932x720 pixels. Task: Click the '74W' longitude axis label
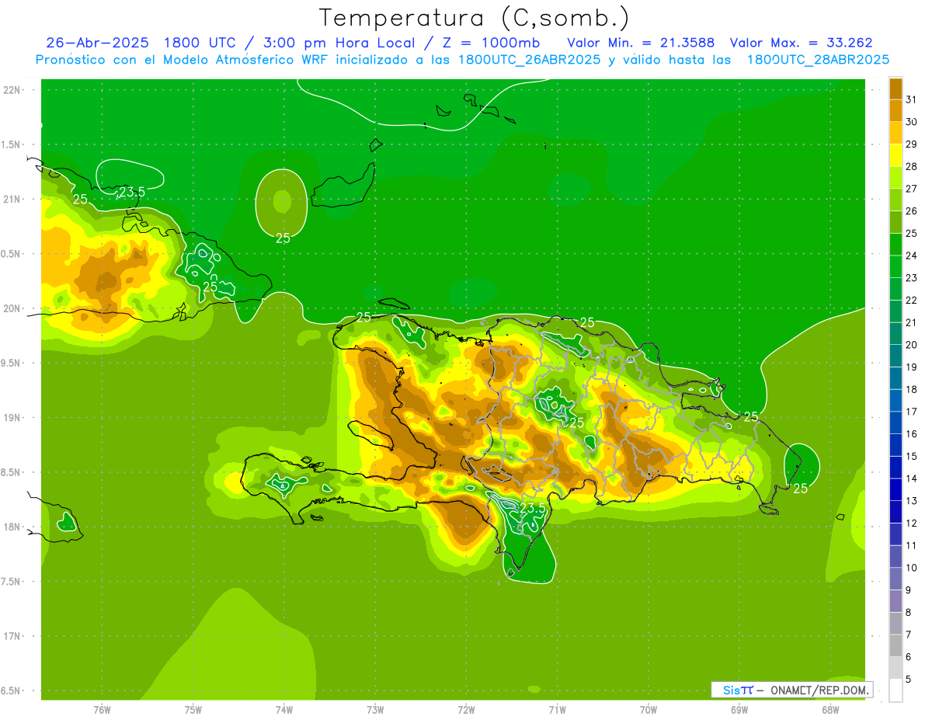284,710
